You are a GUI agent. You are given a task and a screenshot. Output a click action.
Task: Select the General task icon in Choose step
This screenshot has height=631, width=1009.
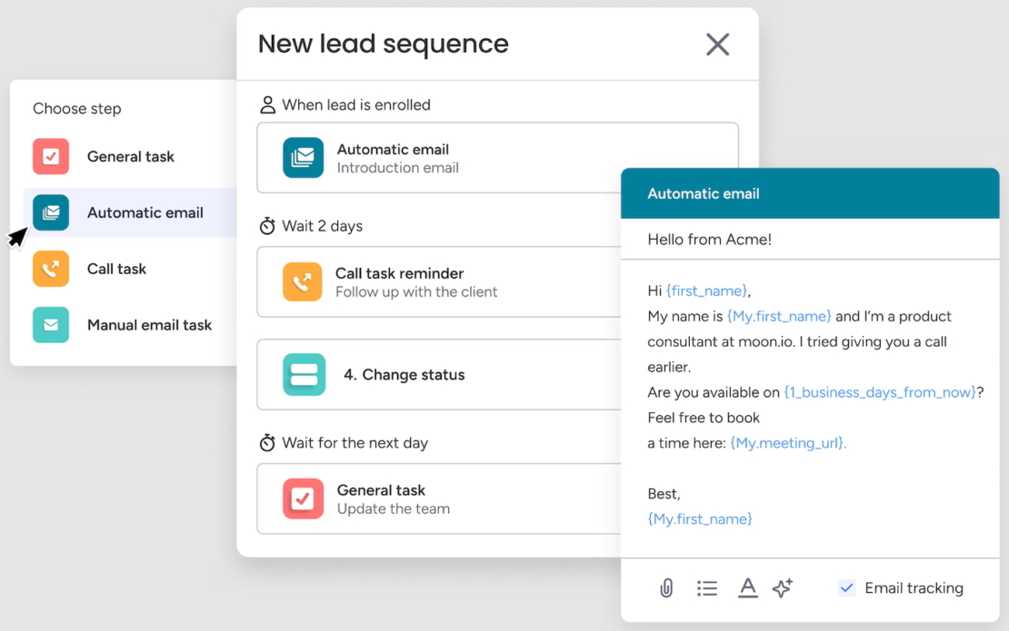(50, 156)
